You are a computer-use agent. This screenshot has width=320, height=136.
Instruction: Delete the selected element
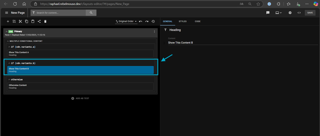pos(45,21)
